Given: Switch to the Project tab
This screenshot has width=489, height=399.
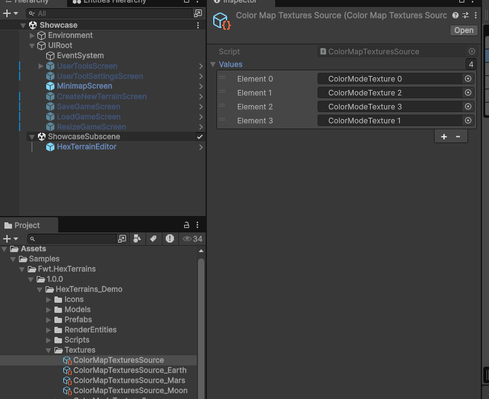Looking at the screenshot, I should (22, 225).
